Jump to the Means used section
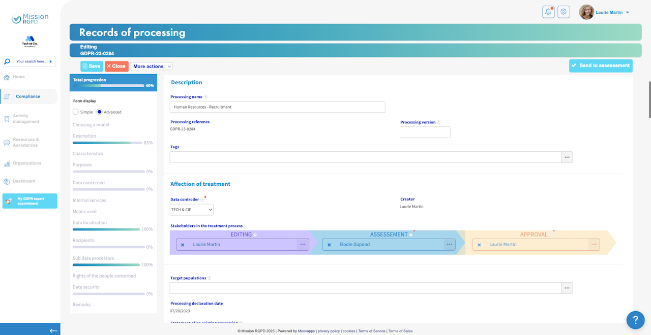 [x=84, y=212]
